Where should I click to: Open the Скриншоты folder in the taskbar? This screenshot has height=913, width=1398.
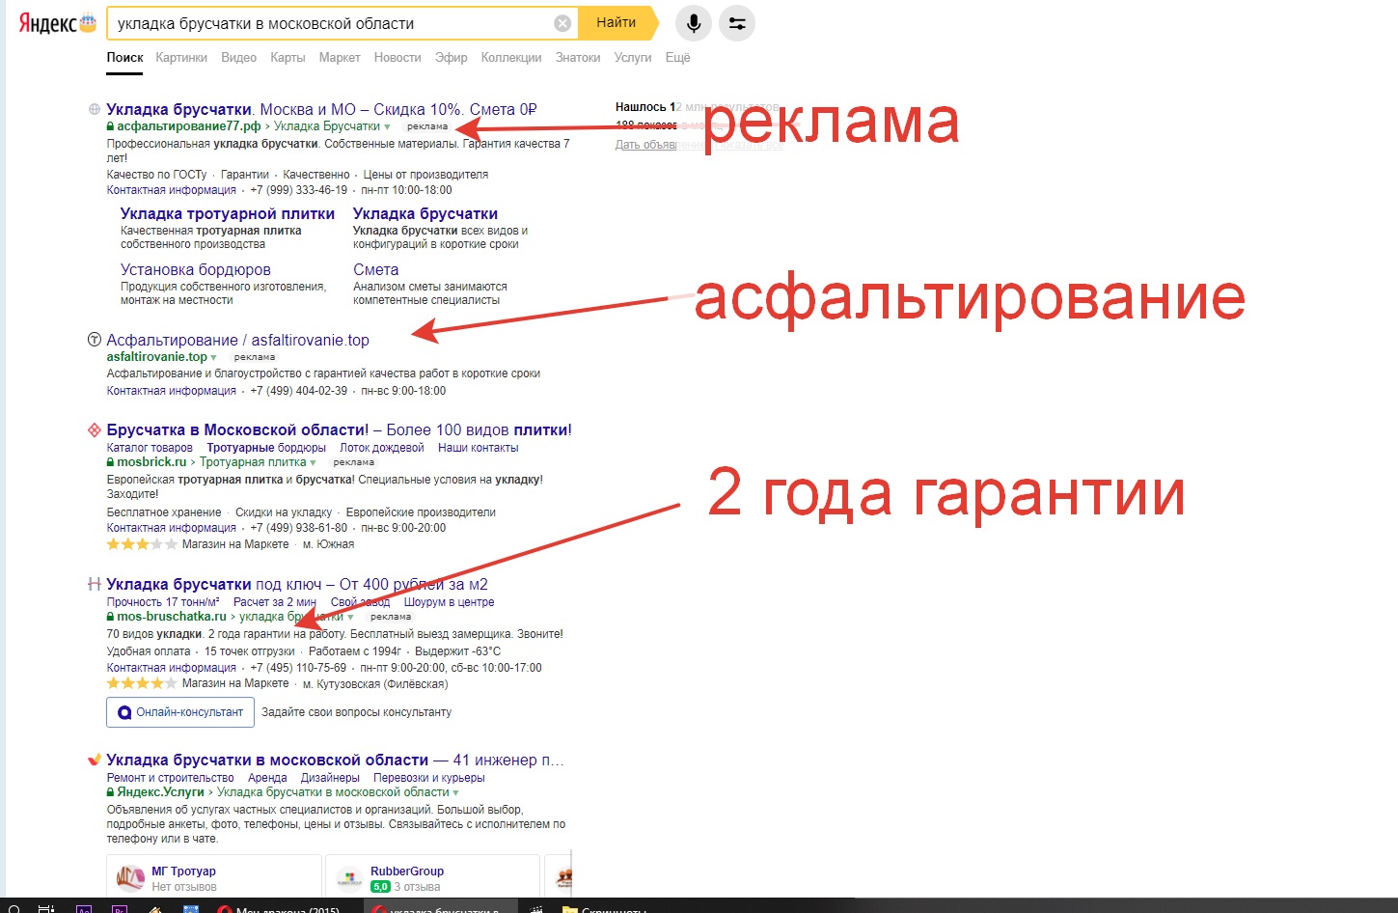605,908
